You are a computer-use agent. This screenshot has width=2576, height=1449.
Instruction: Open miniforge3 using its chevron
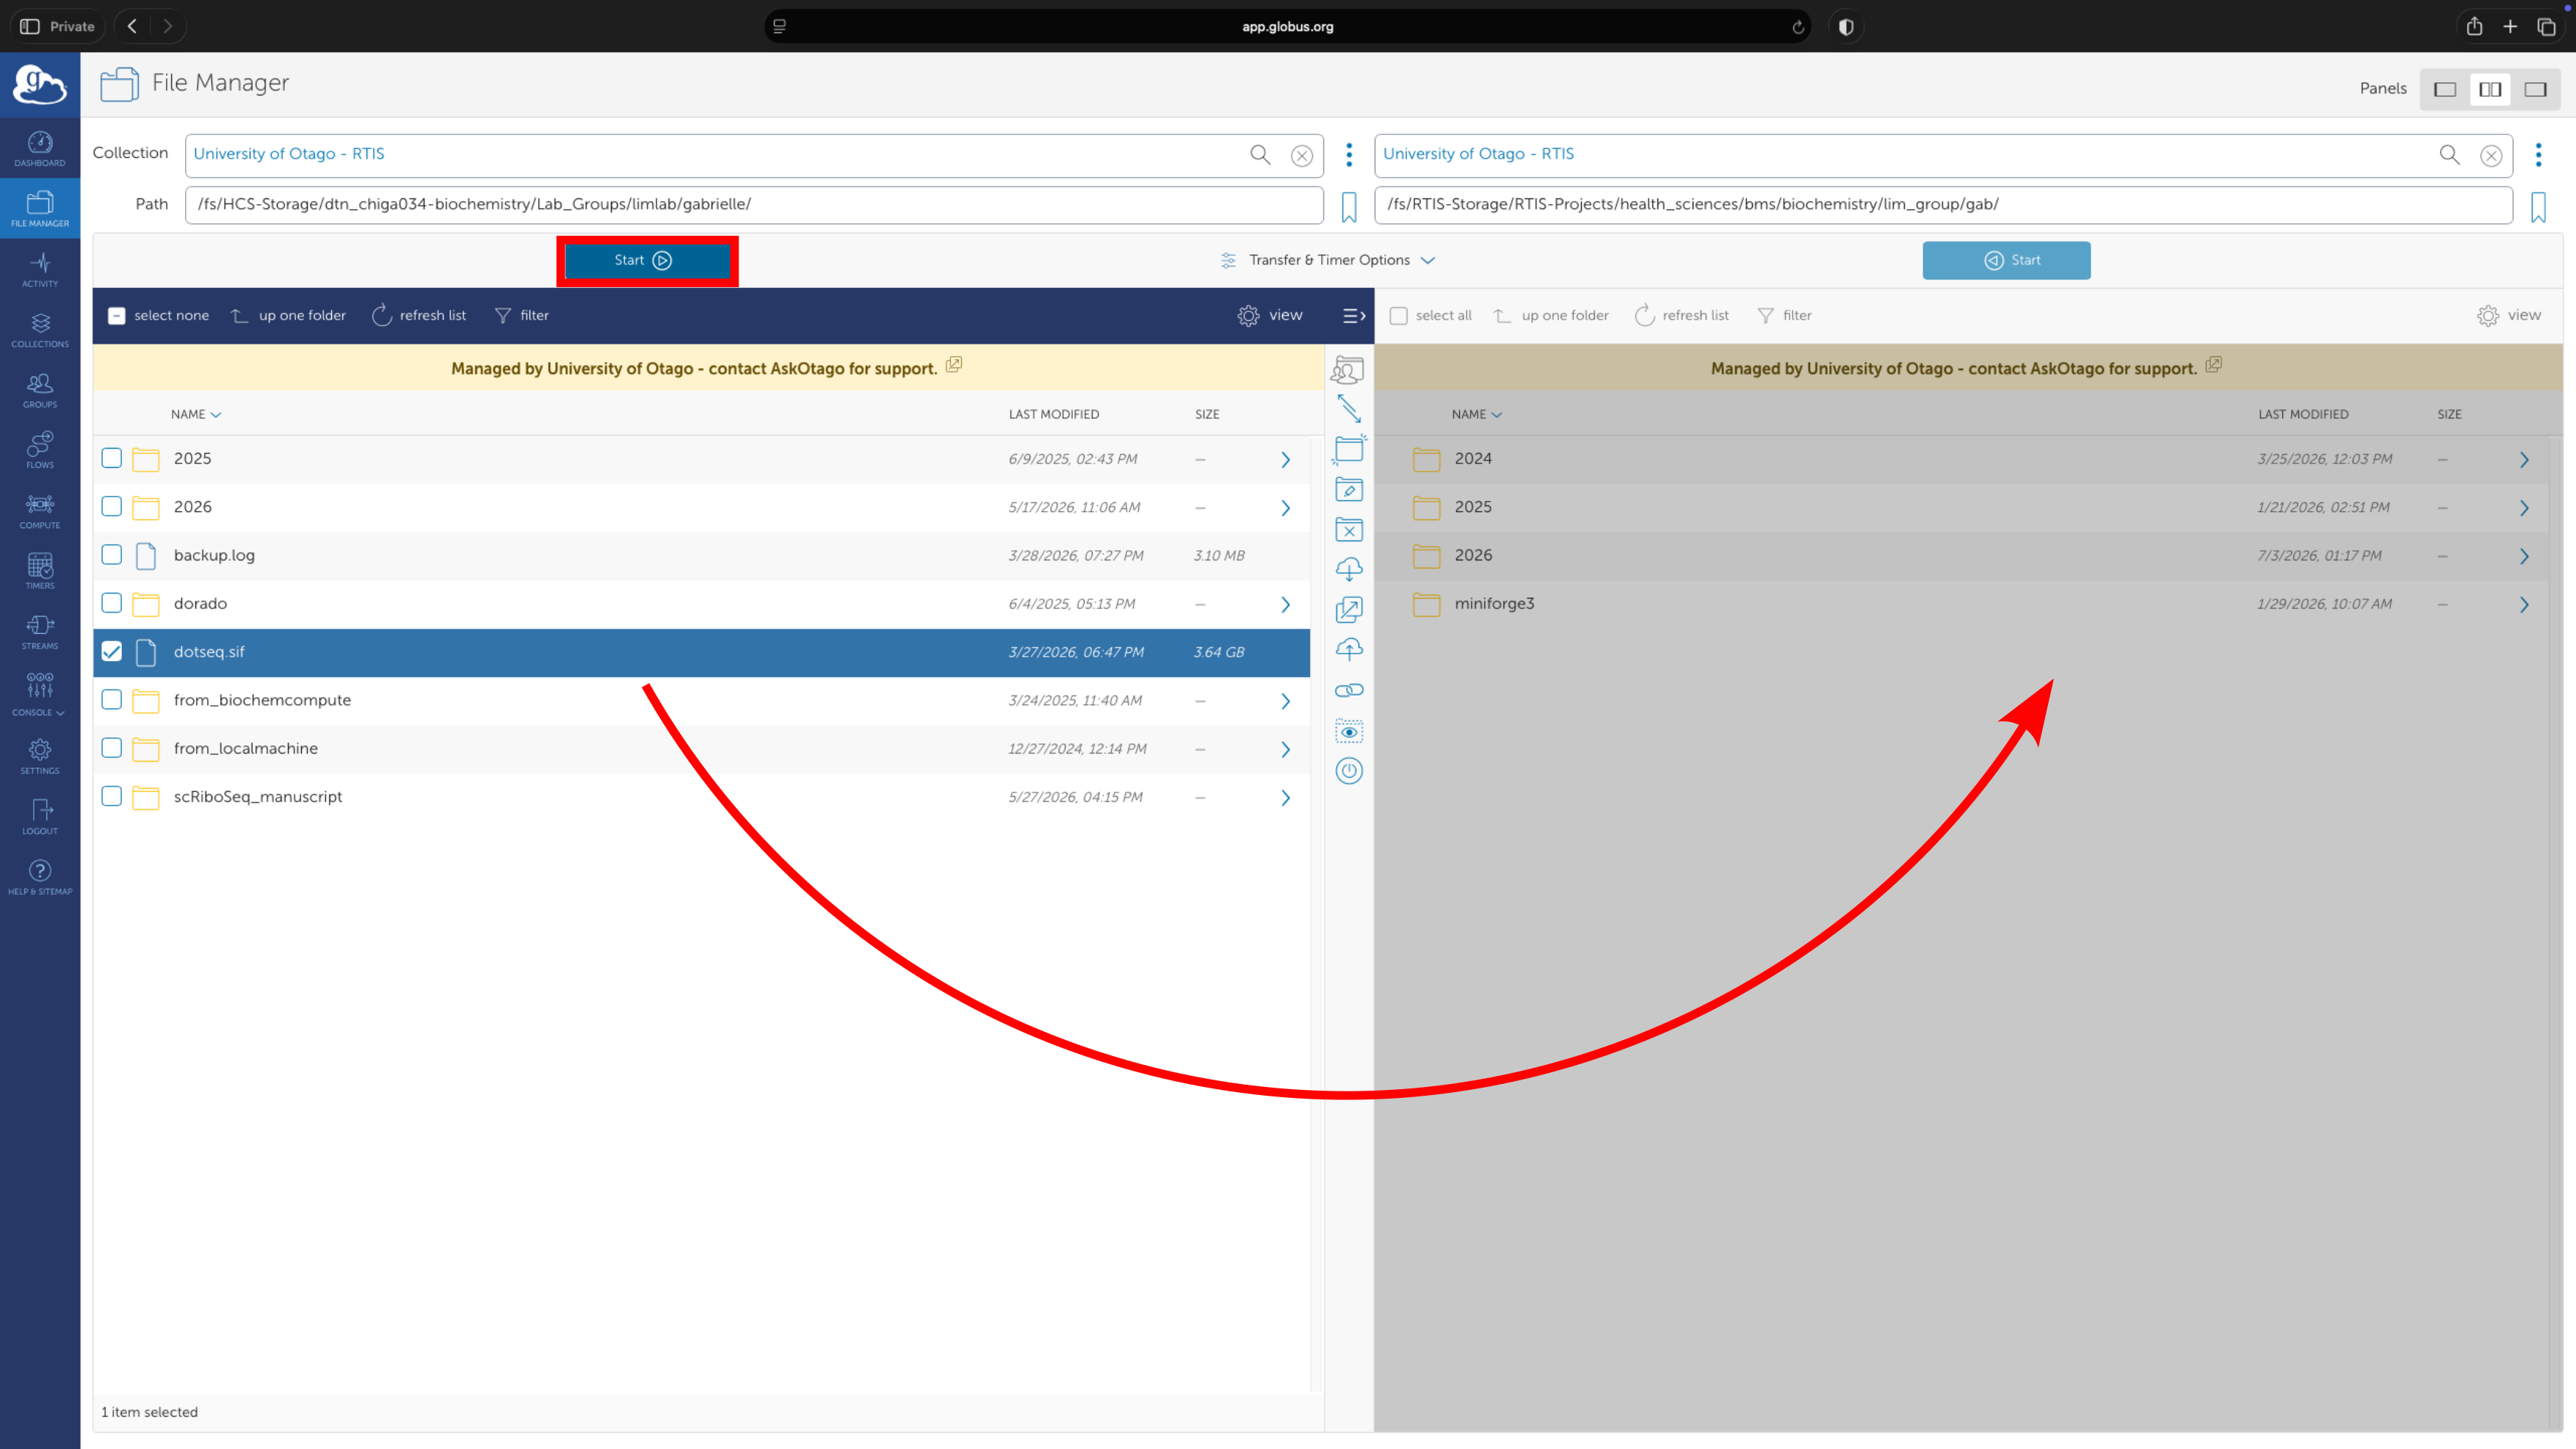coord(2524,604)
